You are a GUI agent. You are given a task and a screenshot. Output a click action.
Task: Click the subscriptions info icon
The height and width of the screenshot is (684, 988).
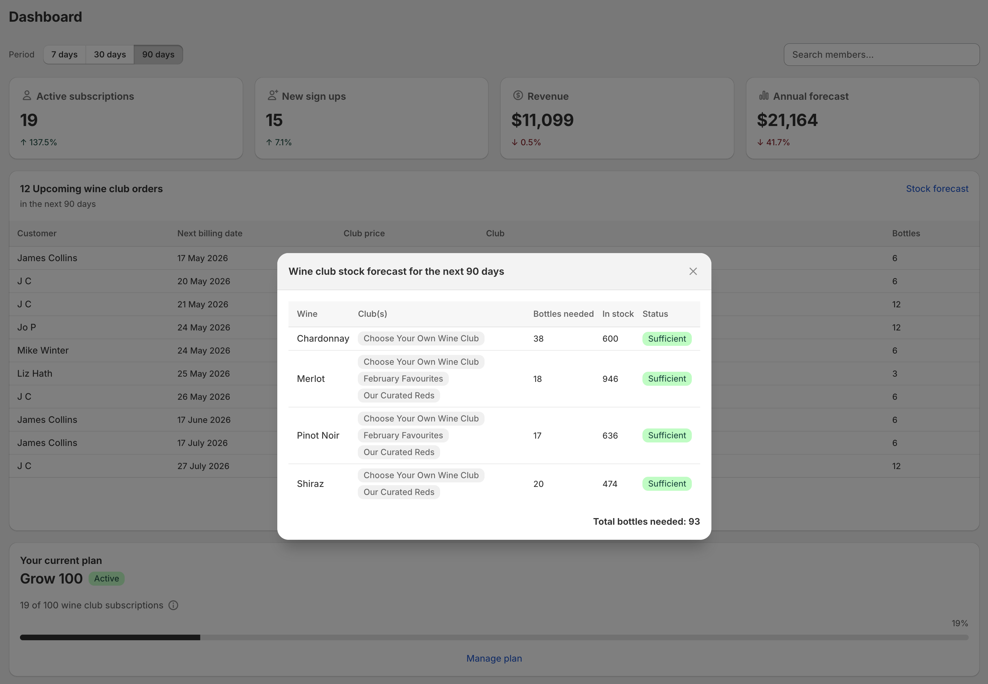(x=173, y=605)
